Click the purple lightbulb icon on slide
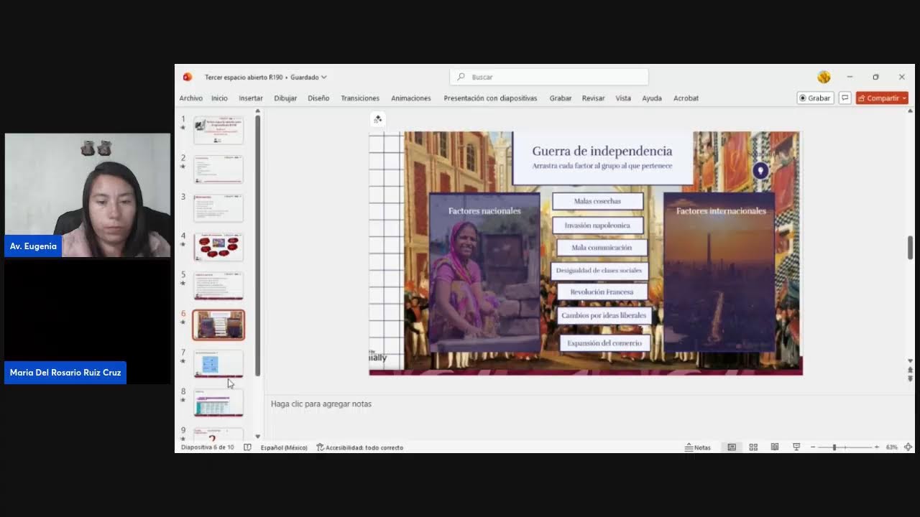 760,170
